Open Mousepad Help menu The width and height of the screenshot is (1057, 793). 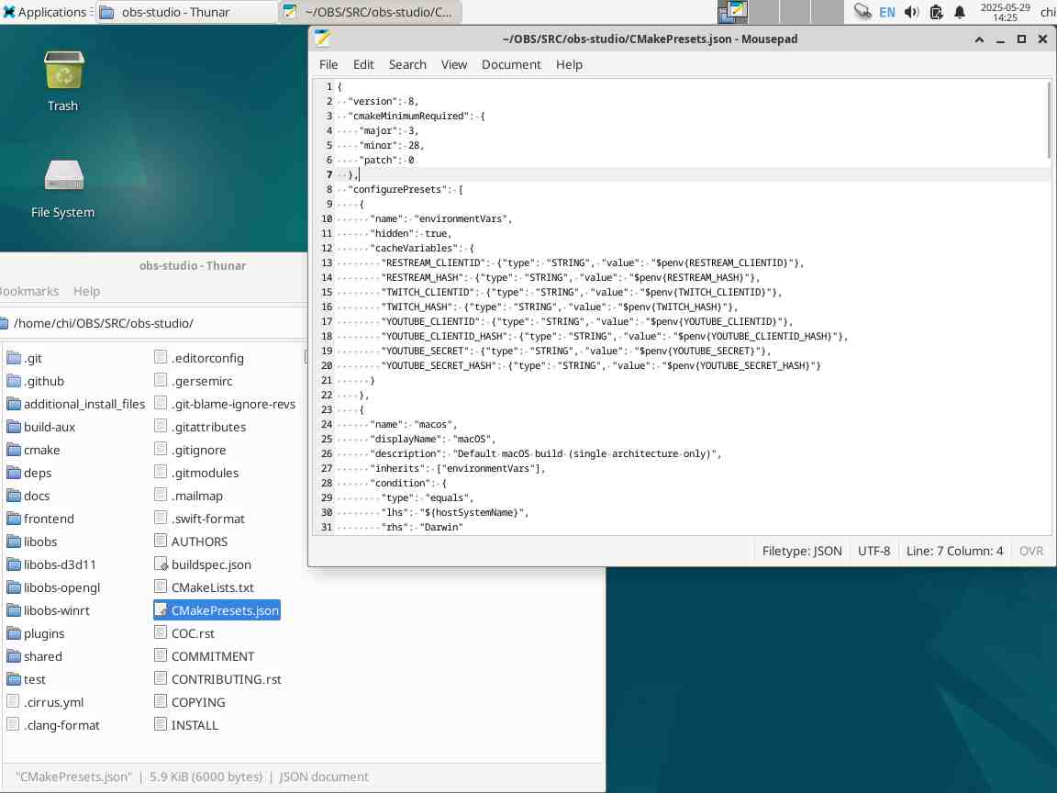tap(569, 65)
